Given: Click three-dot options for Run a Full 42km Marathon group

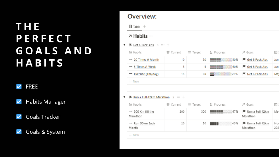Looking at the screenshot, I should [179, 97].
